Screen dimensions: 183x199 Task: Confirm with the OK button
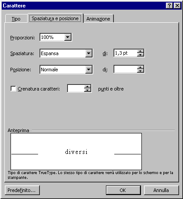point(123,190)
